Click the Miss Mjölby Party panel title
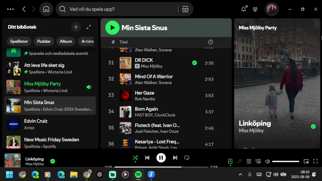The image size is (322, 181). pyautogui.click(x=258, y=28)
